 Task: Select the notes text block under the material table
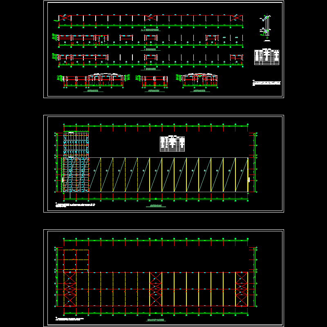click(x=267, y=83)
